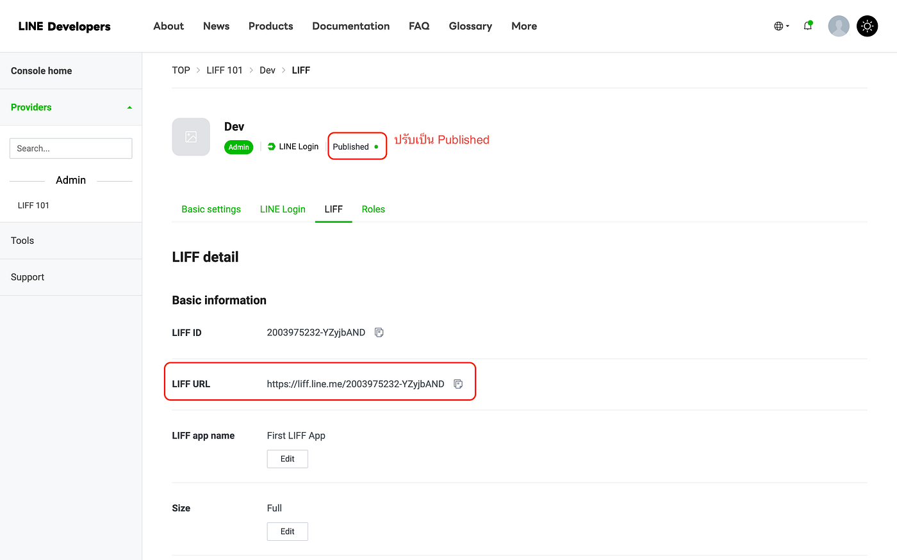This screenshot has width=897, height=560.
Task: Toggle the light/dark theme button
Action: click(x=867, y=26)
